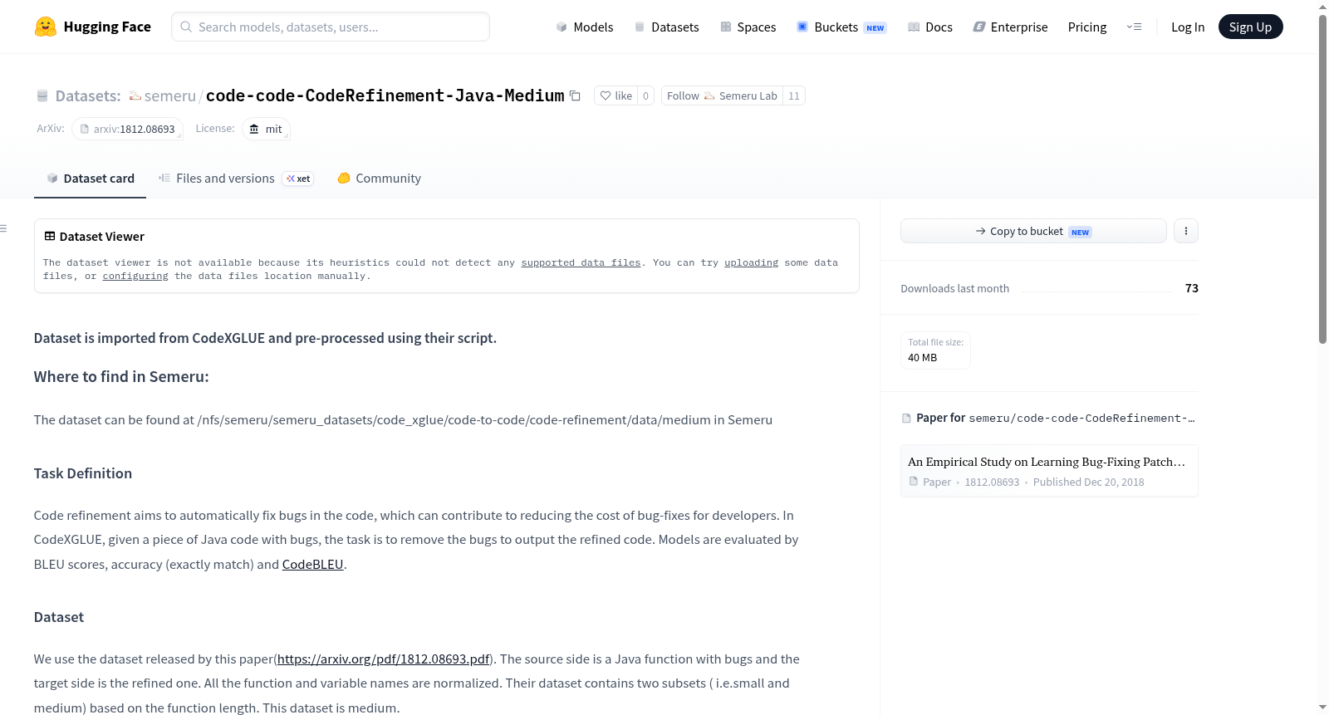Switch to Files and versions tab

(x=235, y=178)
